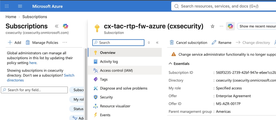Click the Security shield icon

(95, 97)
